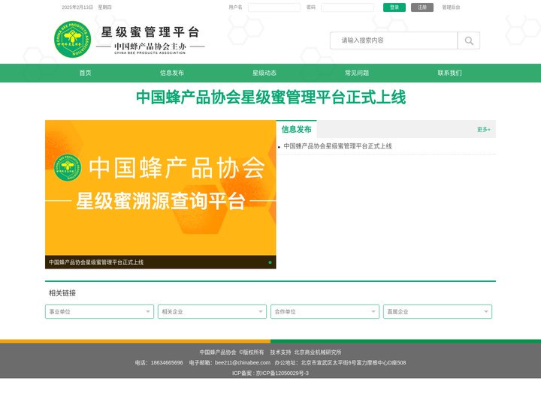Click the orange 星级蜜溯源查询平台 banner image
The height and width of the screenshot is (405, 541).
(161, 187)
